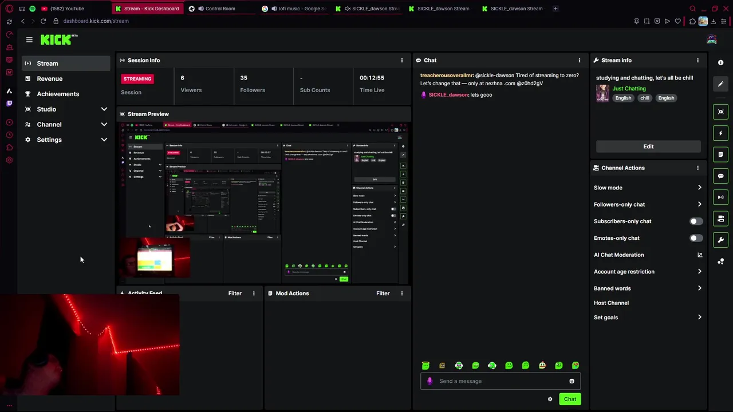The width and height of the screenshot is (733, 412).
Task: Select Stream in the sidebar
Action: click(66, 64)
